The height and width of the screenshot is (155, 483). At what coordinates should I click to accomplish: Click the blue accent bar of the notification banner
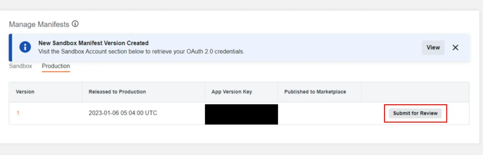click(x=10, y=48)
